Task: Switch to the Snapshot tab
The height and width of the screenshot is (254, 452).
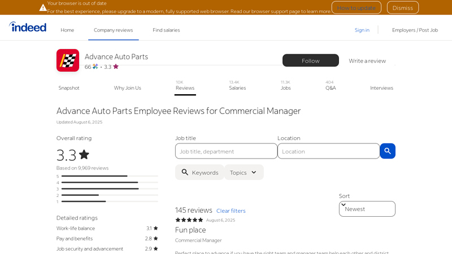Action: pos(69,88)
